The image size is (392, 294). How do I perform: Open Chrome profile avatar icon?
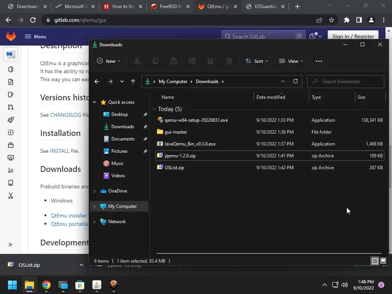tap(371, 20)
